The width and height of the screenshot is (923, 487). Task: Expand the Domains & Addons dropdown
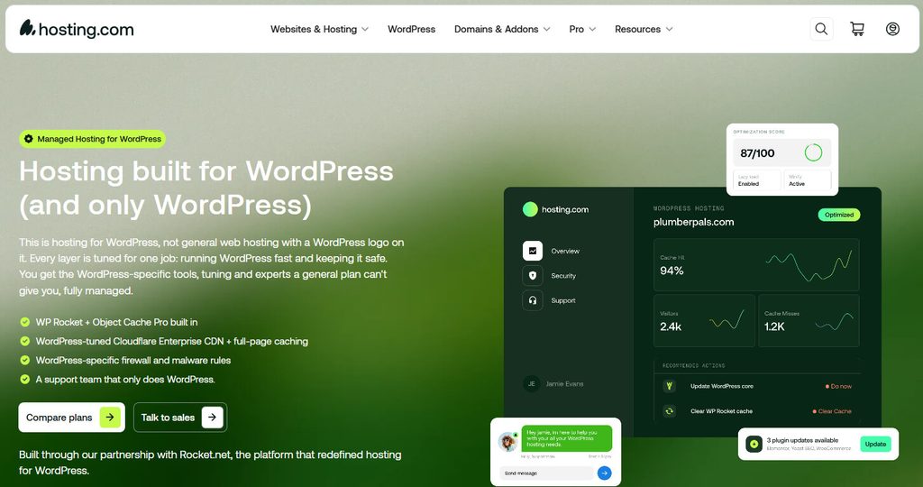(x=502, y=29)
